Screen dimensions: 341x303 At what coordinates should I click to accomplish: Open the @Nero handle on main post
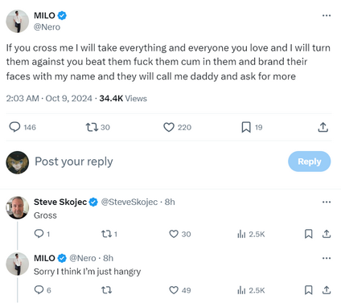point(47,27)
